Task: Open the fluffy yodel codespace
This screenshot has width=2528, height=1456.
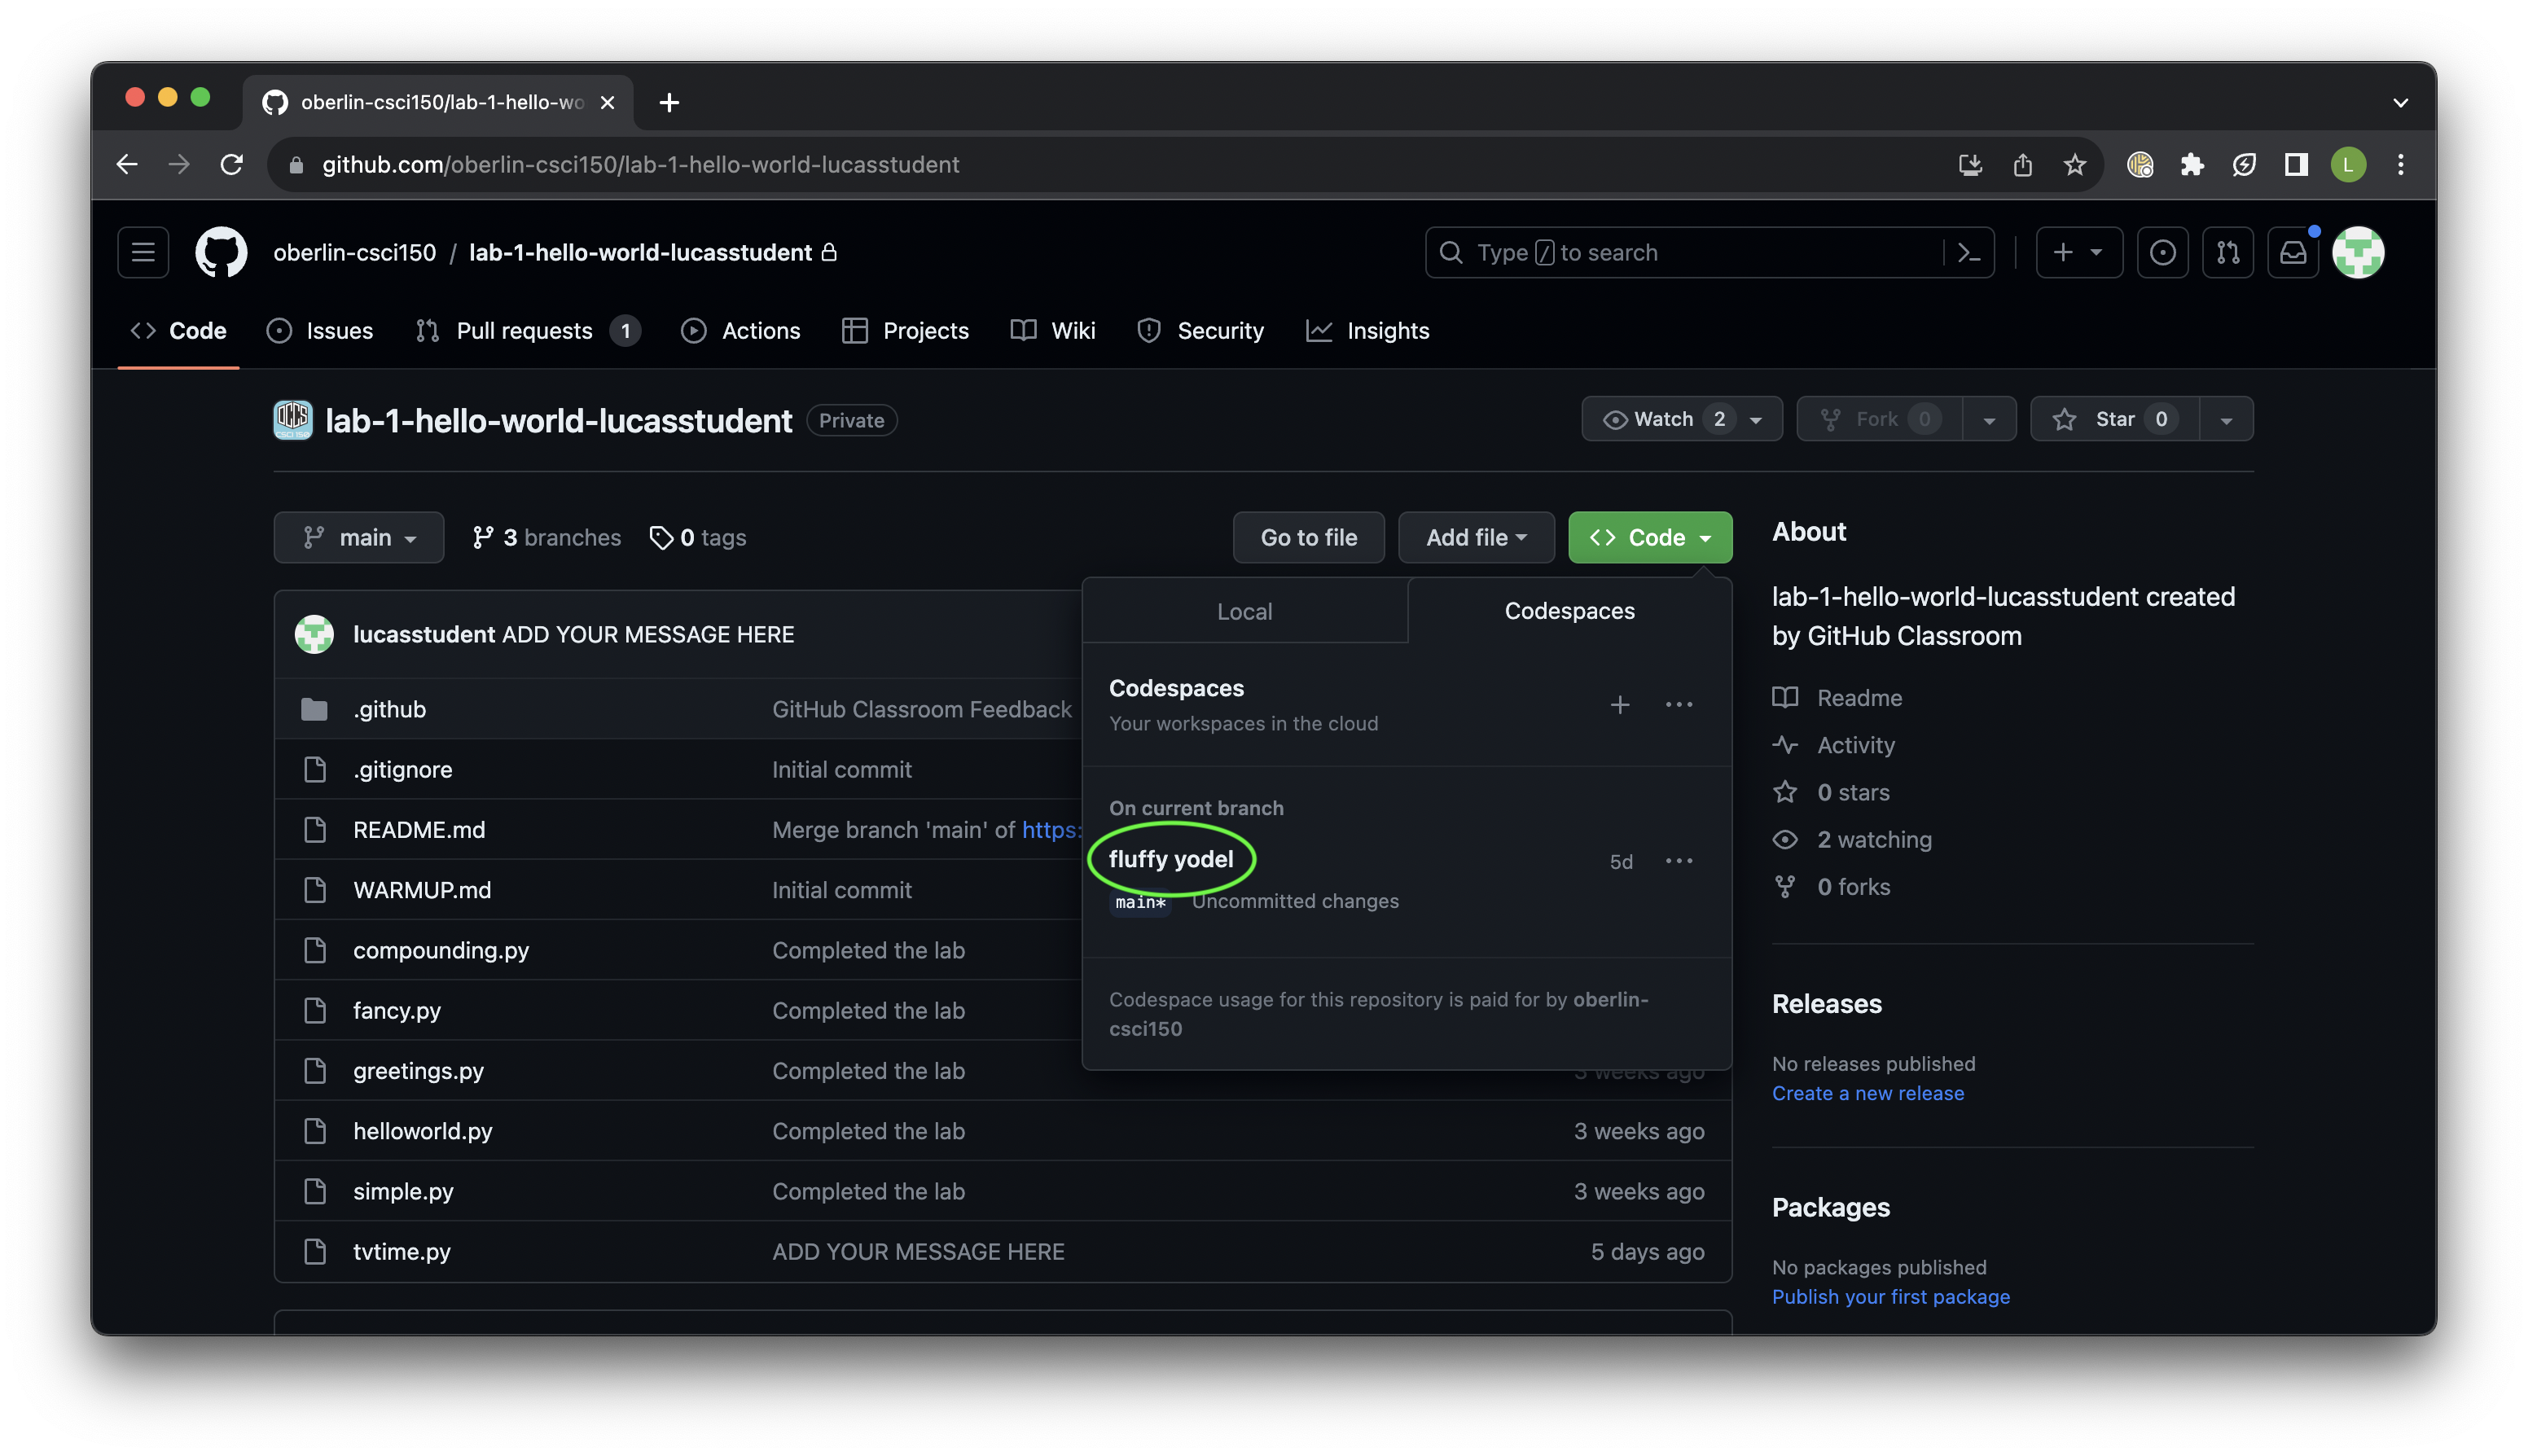Action: 1170,859
